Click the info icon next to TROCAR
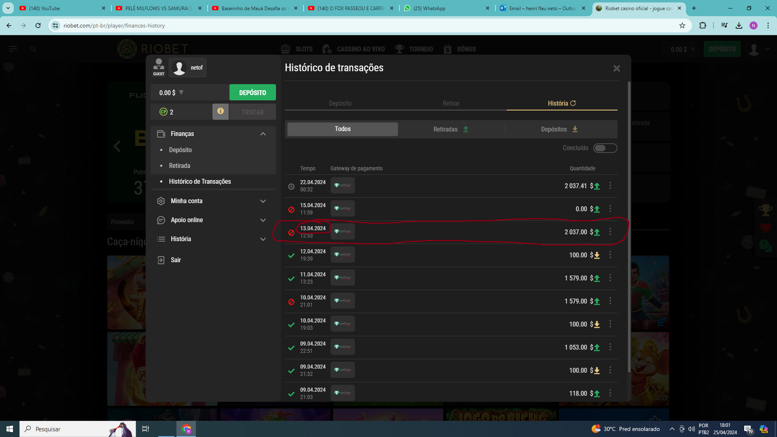777x437 pixels. coord(221,111)
